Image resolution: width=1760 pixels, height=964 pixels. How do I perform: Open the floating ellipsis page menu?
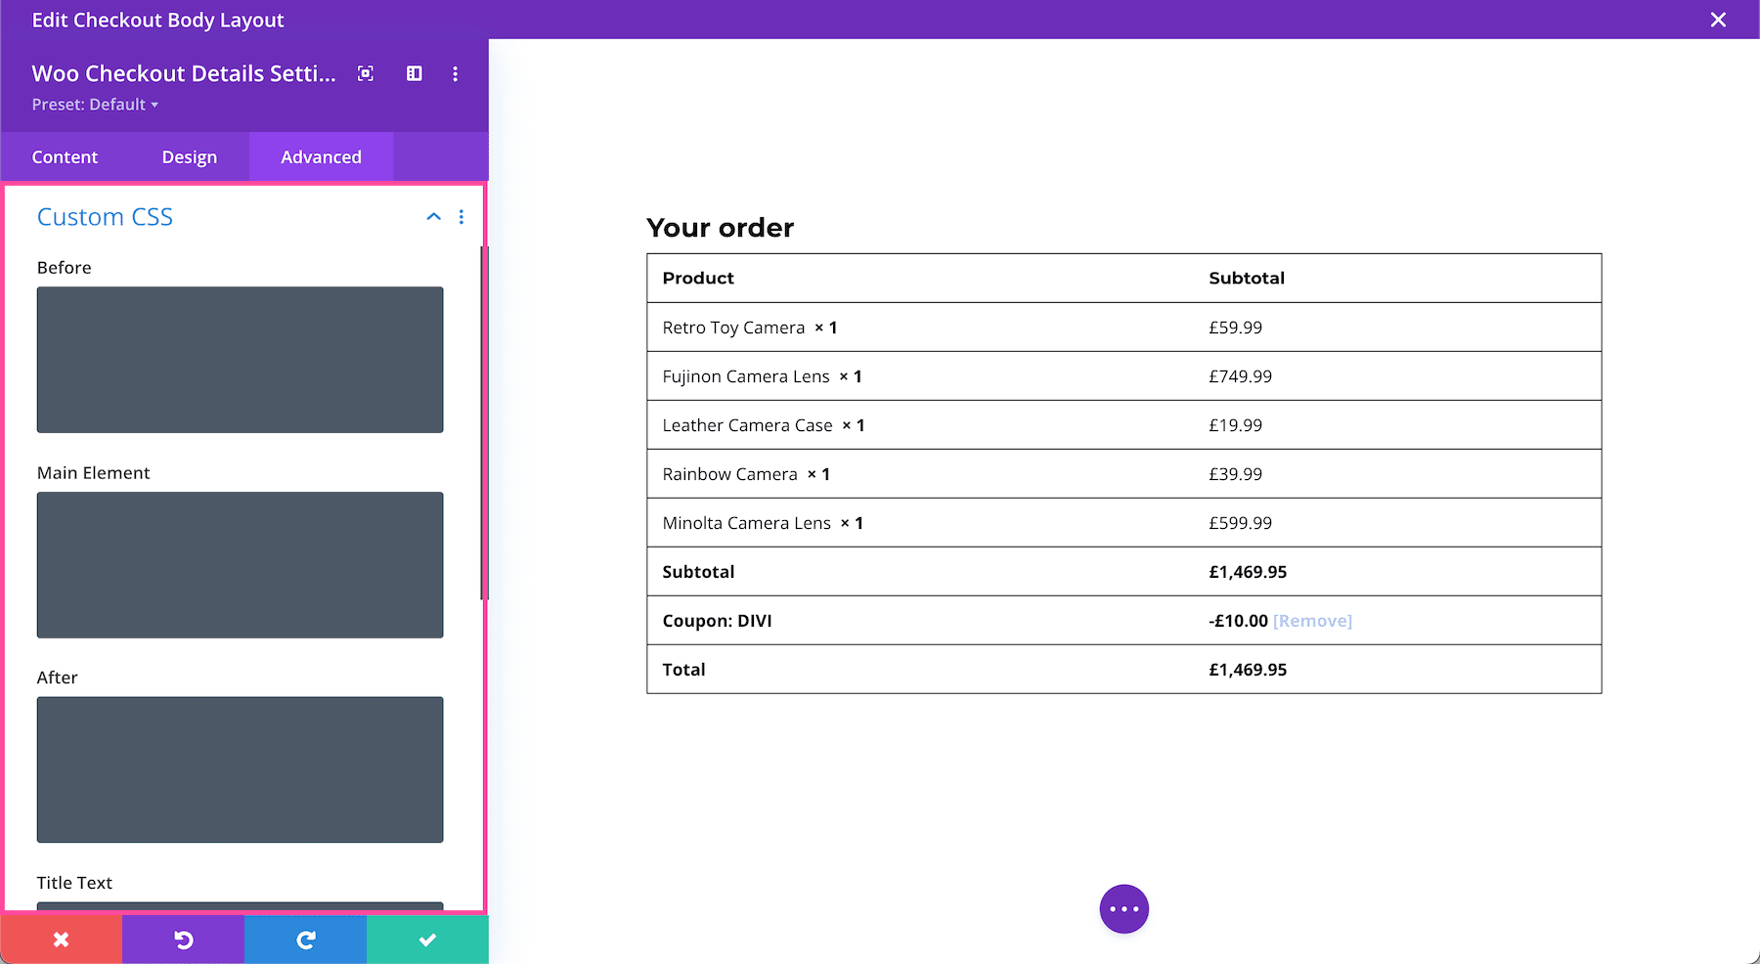[1124, 908]
